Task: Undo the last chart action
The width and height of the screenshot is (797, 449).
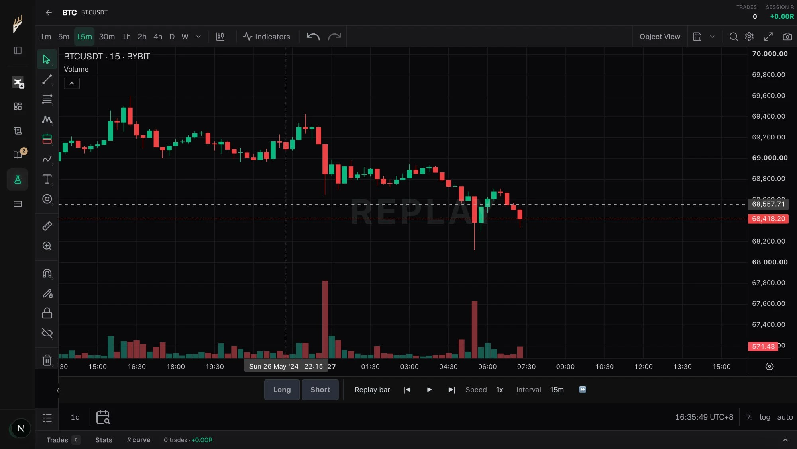Action: [x=313, y=37]
